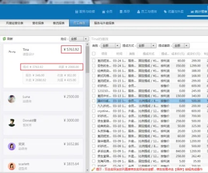The height and width of the screenshot is (173, 208).
Task: Sort by the 时间 column header
Action: (x=119, y=54)
